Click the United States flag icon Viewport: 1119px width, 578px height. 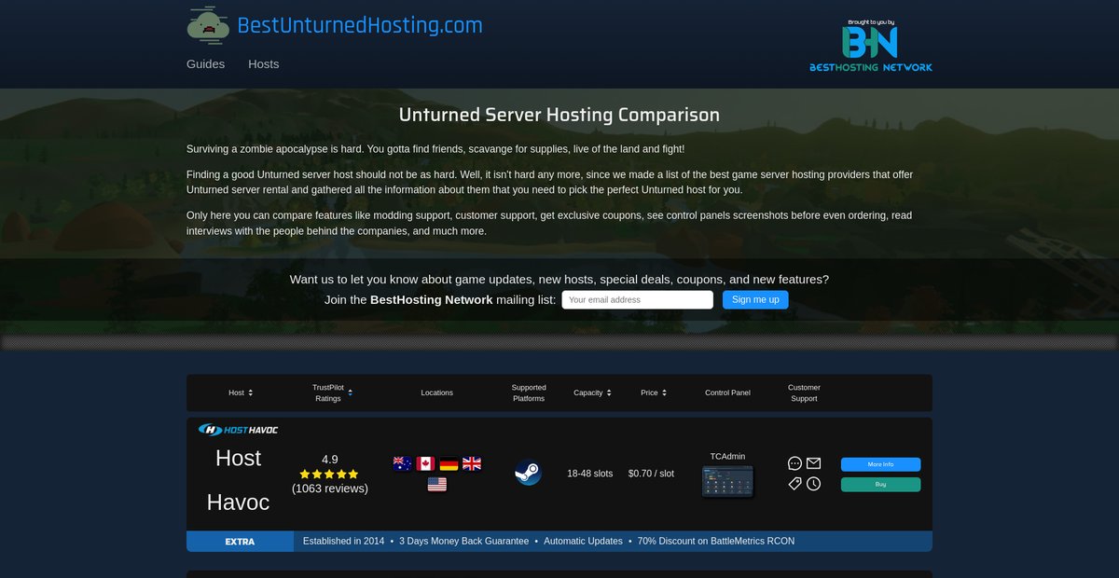point(437,484)
